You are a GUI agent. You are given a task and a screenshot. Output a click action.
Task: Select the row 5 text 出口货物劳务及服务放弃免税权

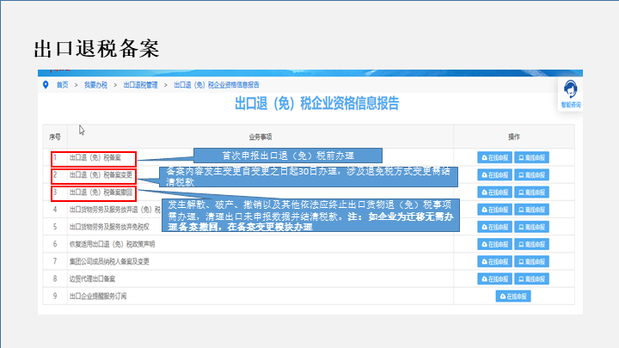tap(109, 227)
